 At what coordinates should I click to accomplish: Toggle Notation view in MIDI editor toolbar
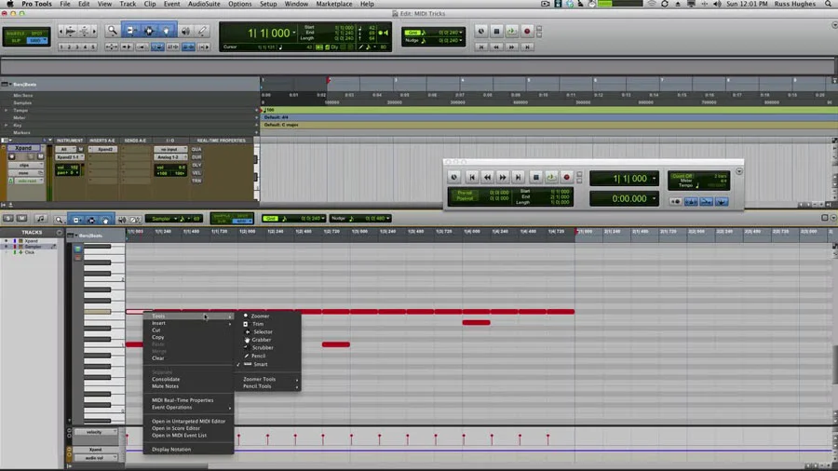point(41,219)
